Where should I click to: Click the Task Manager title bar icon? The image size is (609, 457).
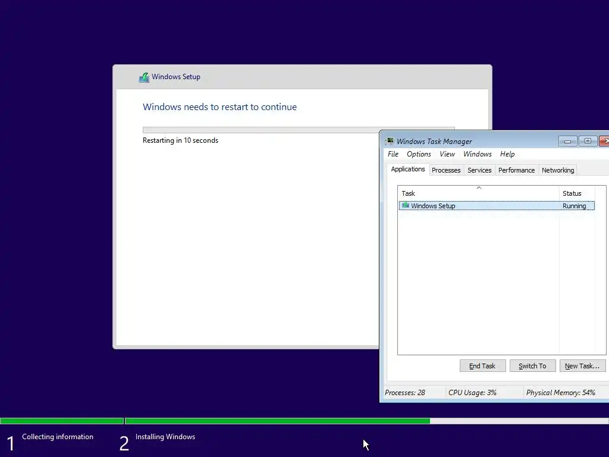point(390,141)
